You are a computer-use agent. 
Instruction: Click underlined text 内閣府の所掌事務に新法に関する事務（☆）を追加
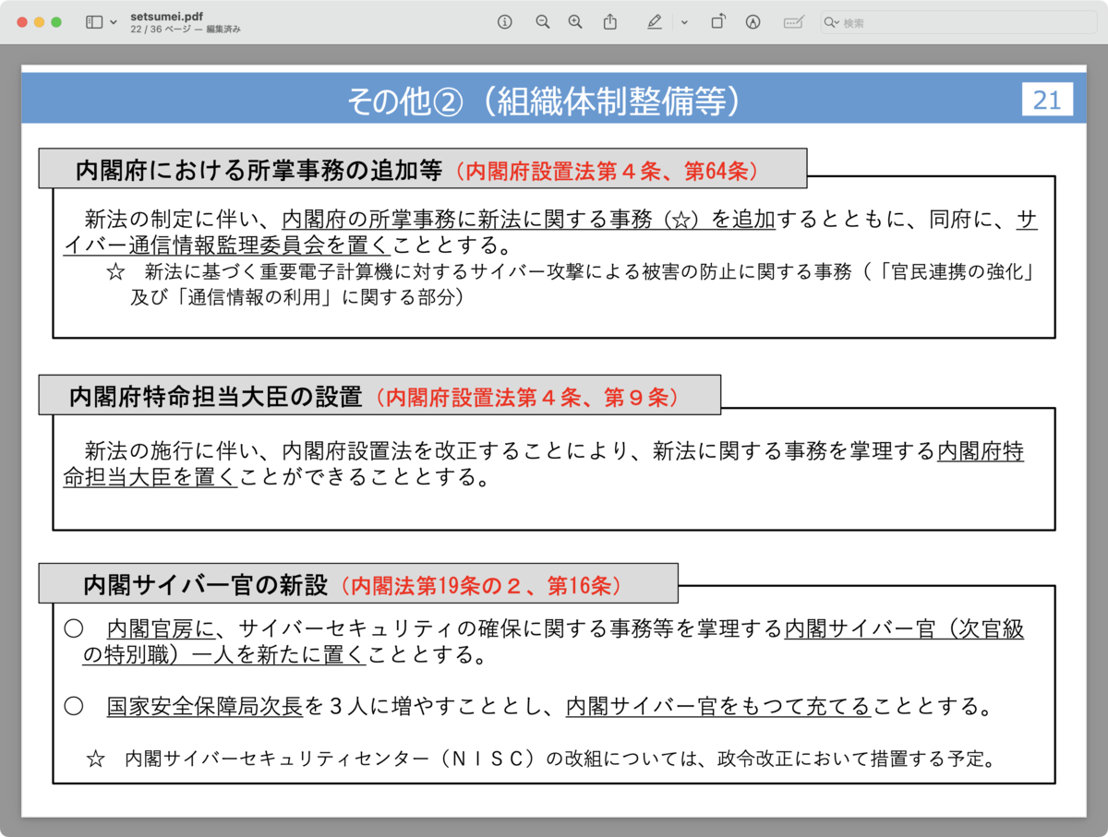(529, 220)
